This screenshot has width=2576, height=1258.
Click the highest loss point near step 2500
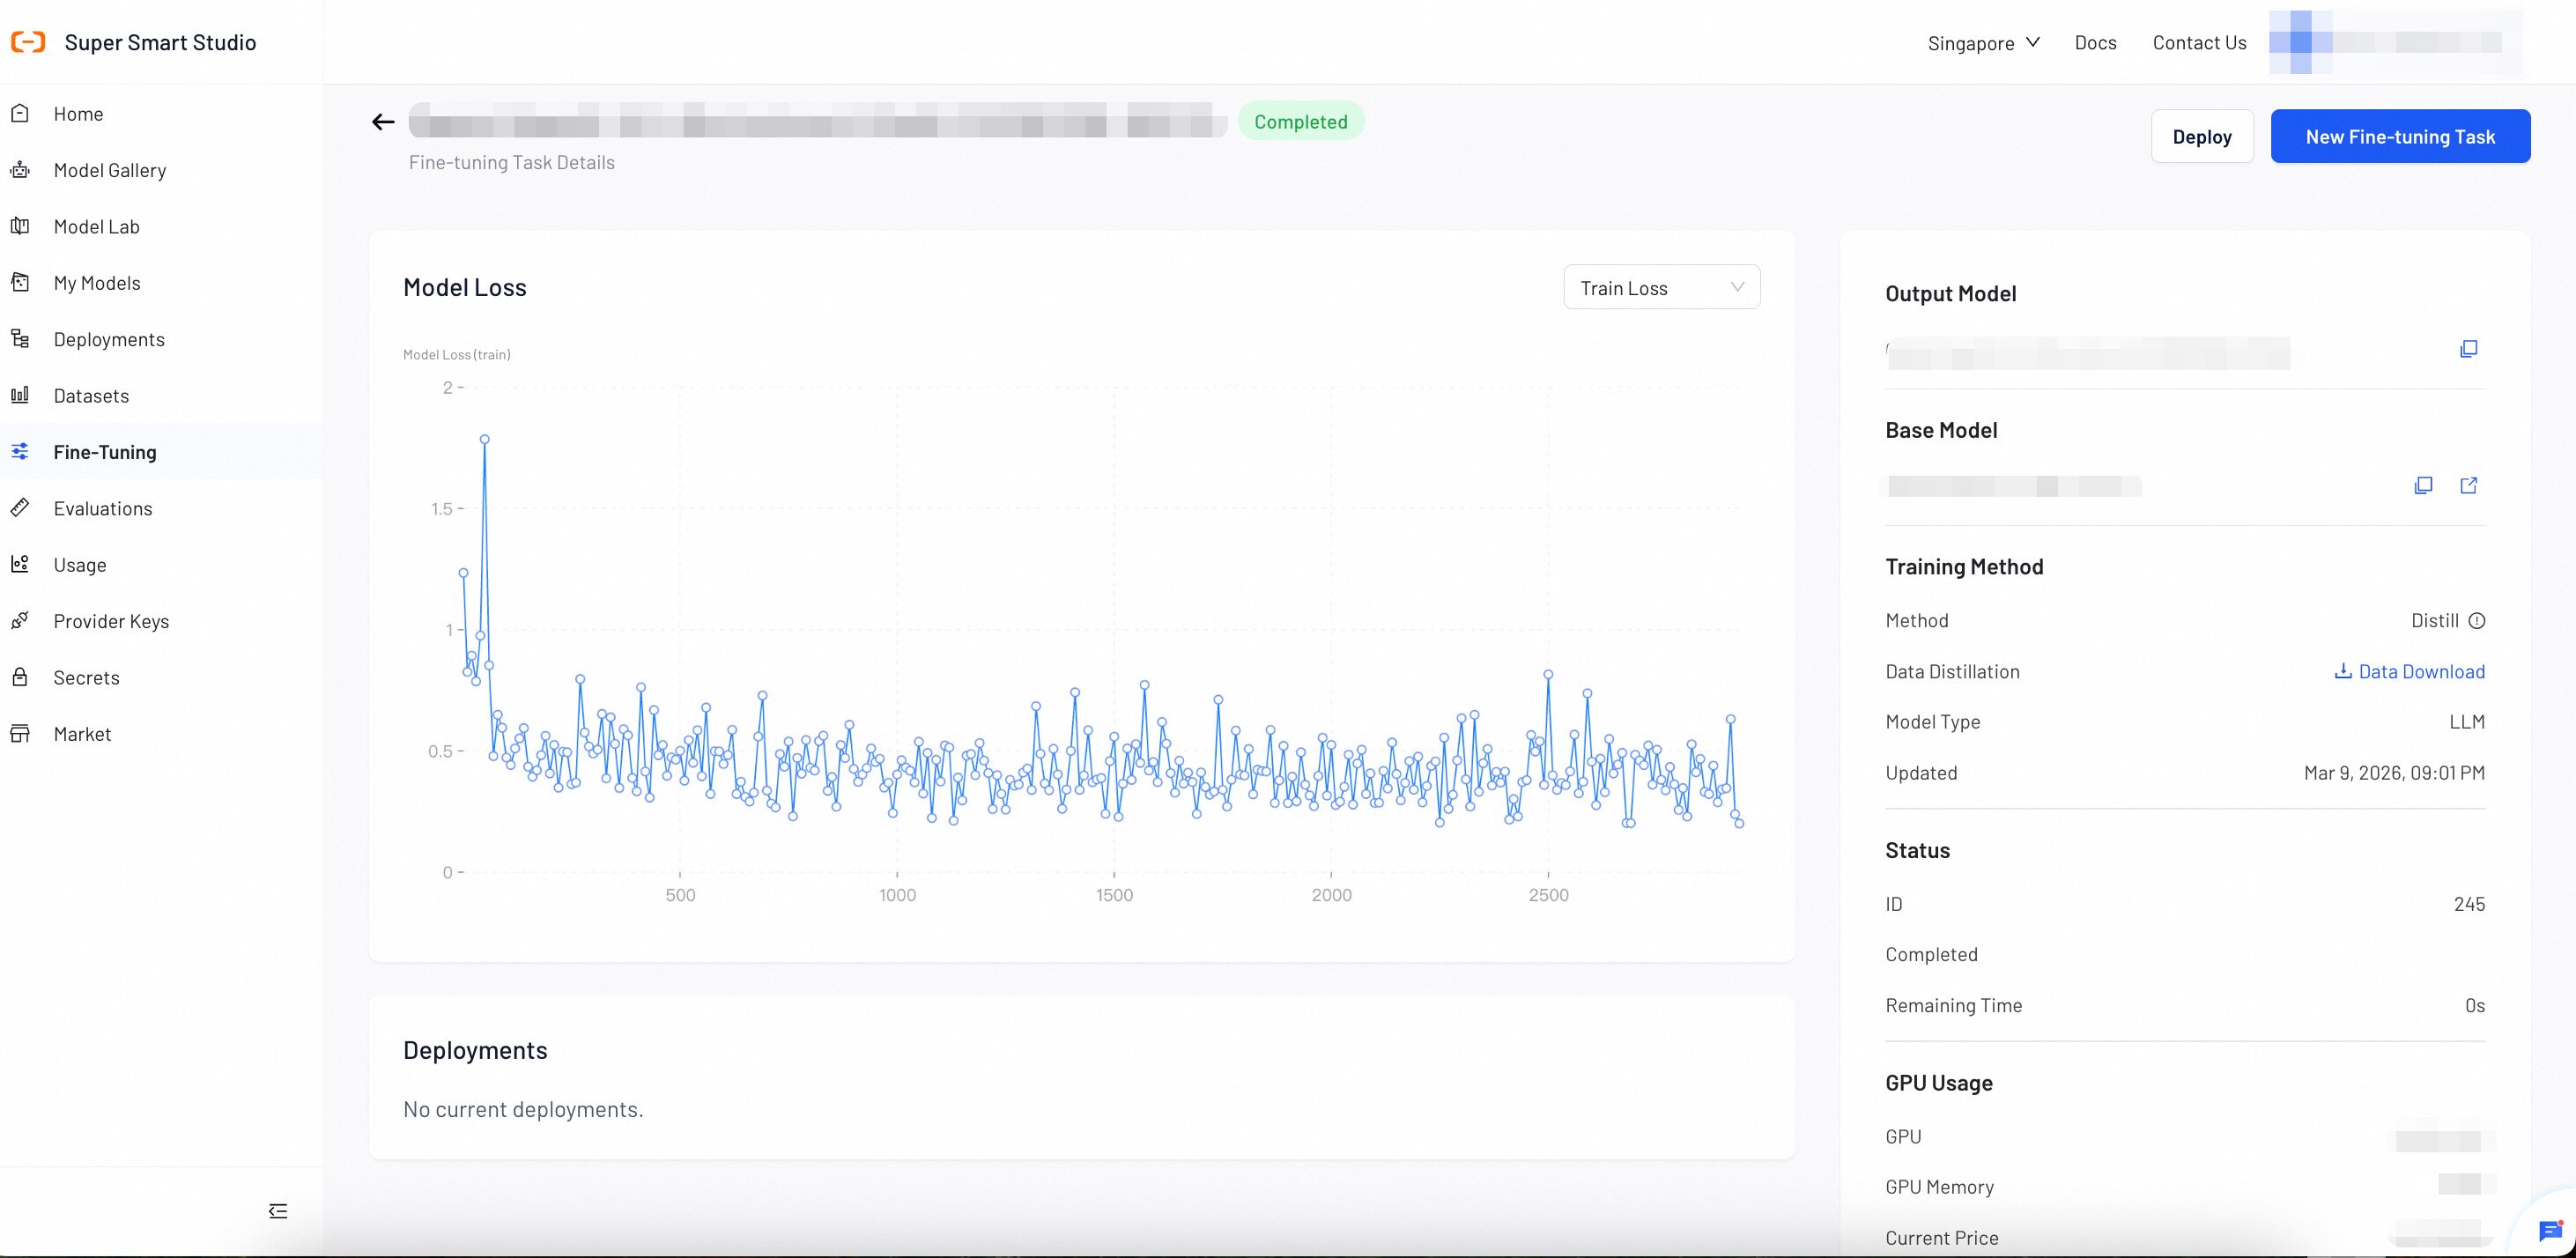[1548, 675]
